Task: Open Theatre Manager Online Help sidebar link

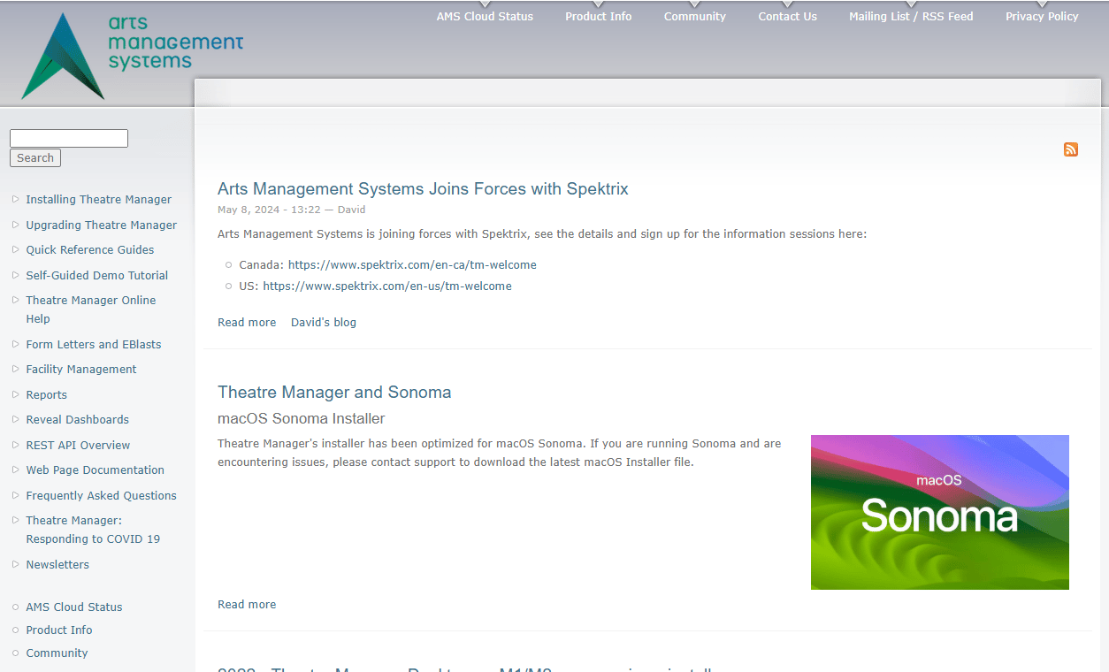Action: (x=91, y=309)
